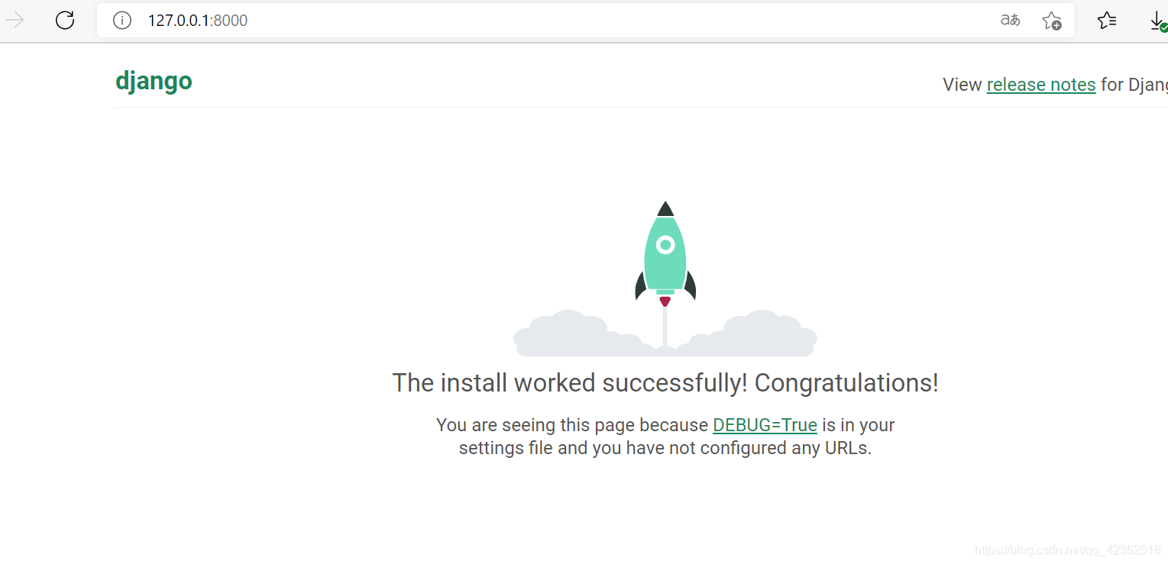Click 'The install worked successfully! Congratulations!' heading
This screenshot has height=564, width=1168.
click(665, 382)
